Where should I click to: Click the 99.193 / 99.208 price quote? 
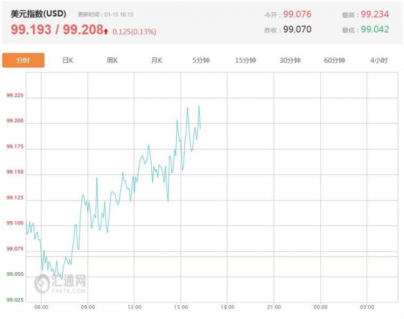[x=56, y=30]
